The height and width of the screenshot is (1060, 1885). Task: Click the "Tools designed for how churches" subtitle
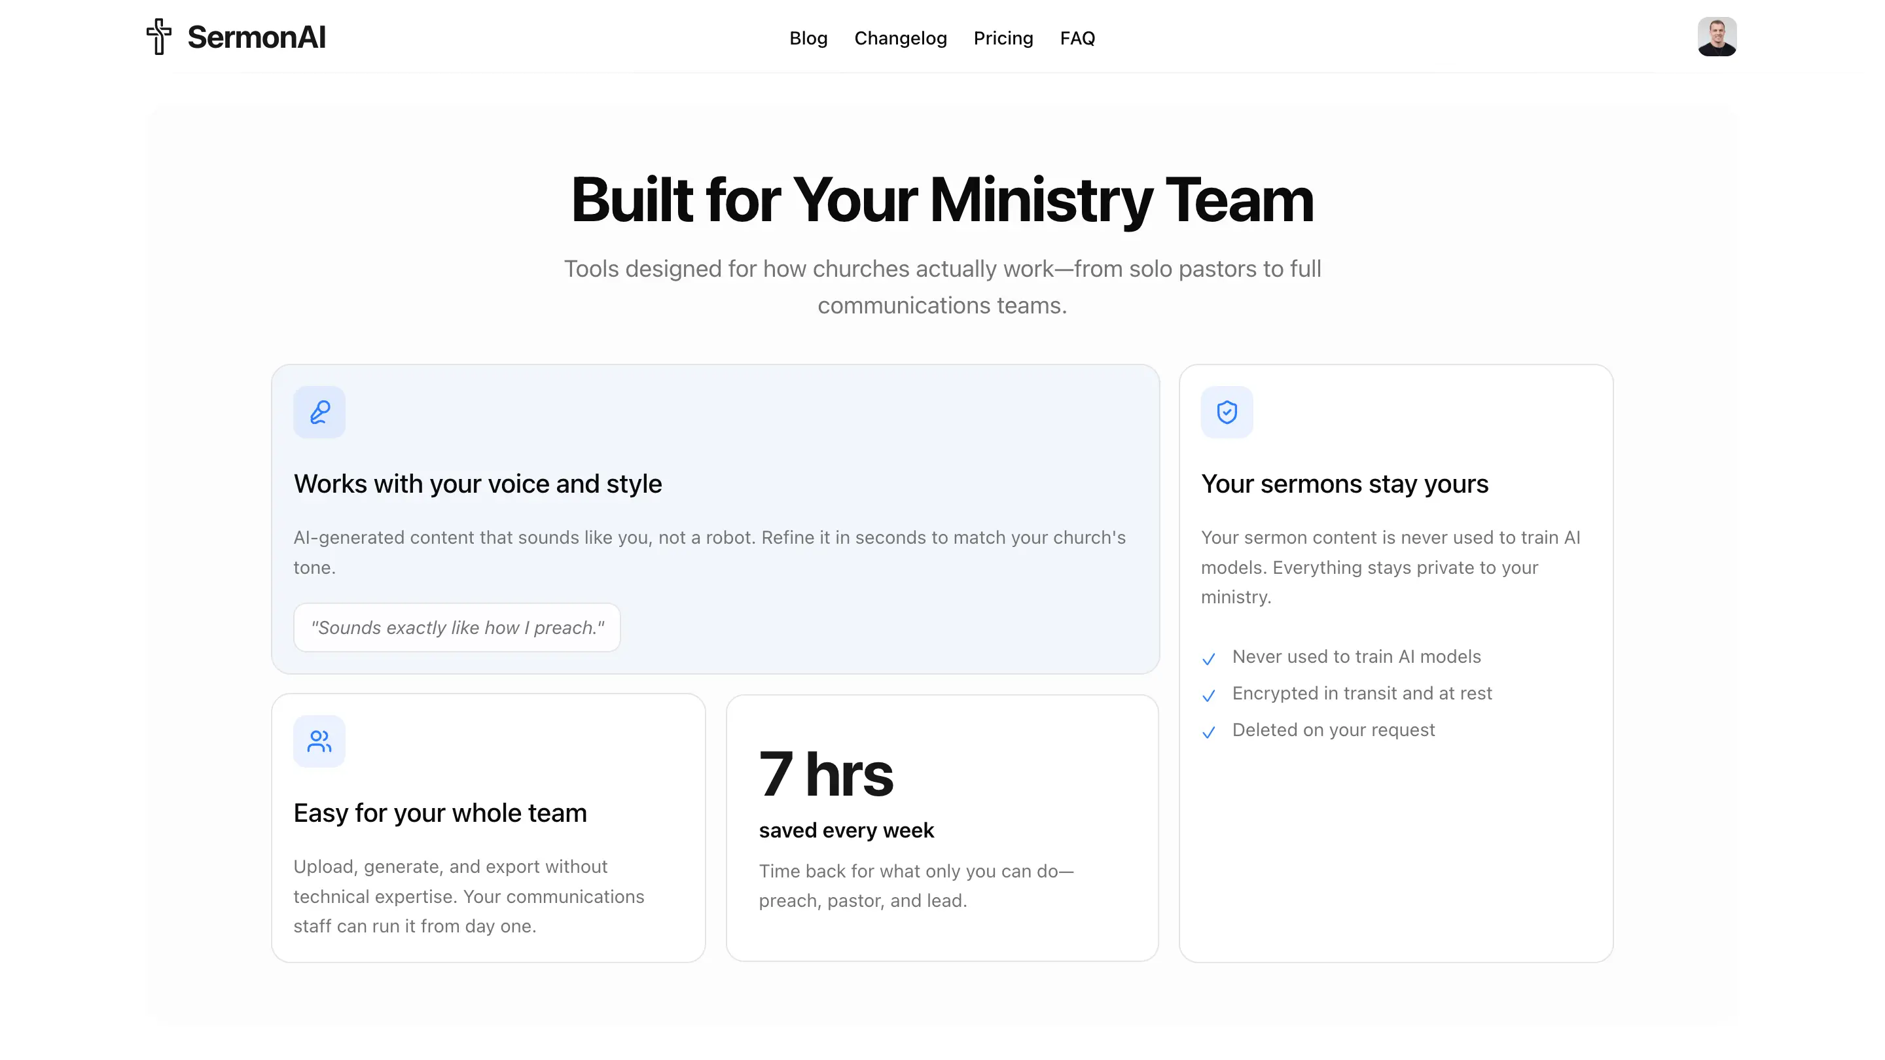(942, 287)
